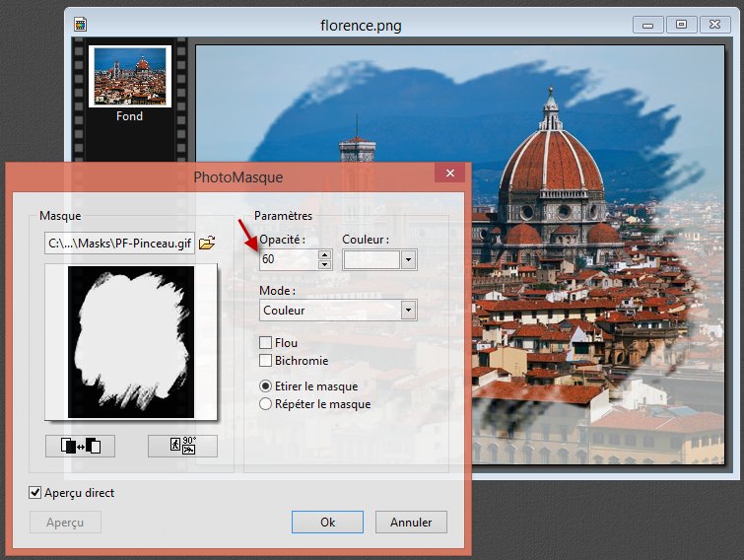
Task: Increase the Opacité value with up arrow
Action: (325, 254)
